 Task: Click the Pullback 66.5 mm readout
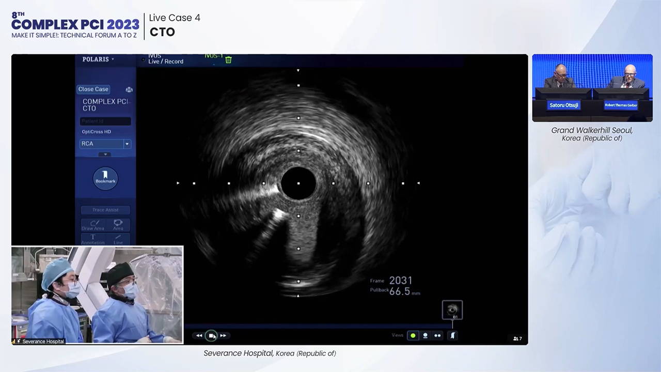pos(395,291)
